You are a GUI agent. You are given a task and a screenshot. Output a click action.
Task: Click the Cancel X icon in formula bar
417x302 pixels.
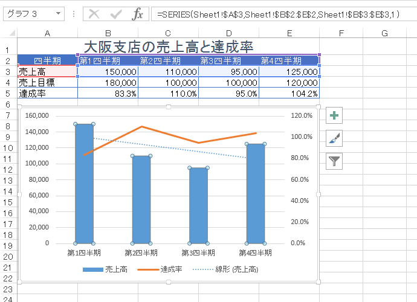(x=94, y=14)
